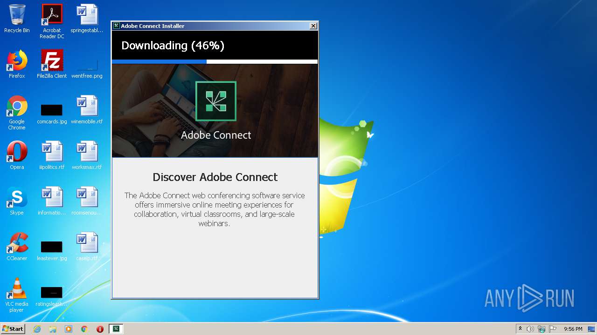Click the web conferencing description paragraph
Image resolution: width=597 pixels, height=335 pixels.
pos(215,209)
